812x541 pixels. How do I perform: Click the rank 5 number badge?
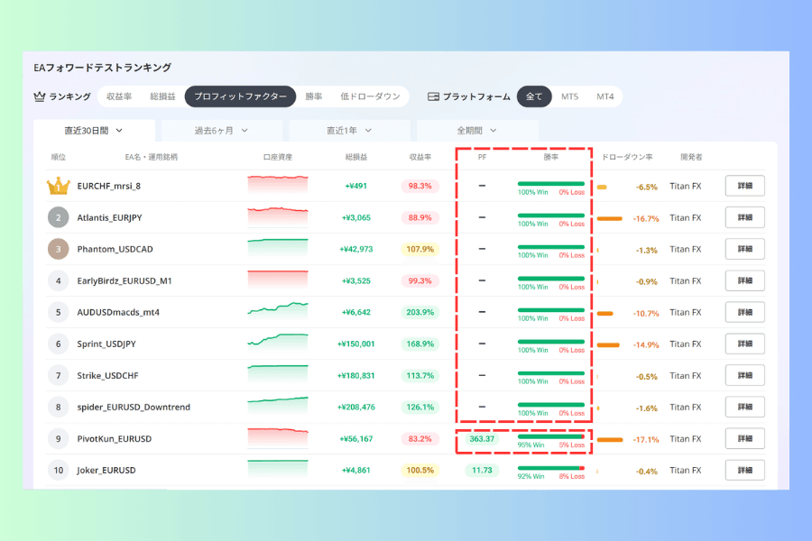(x=59, y=312)
